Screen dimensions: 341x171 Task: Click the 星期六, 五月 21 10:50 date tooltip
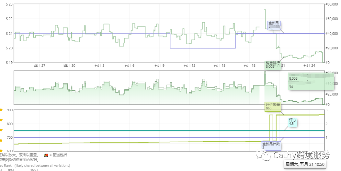coord(305,164)
